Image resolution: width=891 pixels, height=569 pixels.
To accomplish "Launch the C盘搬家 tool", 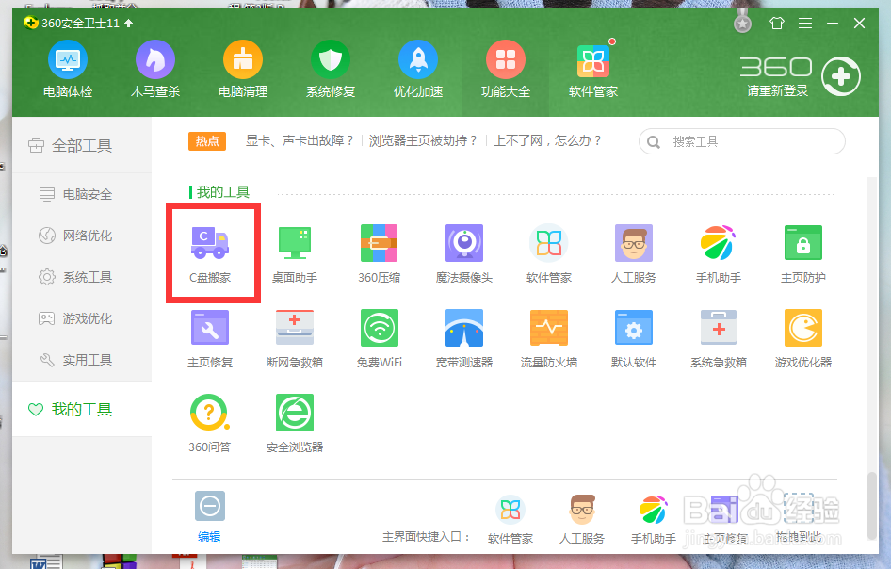I will (210, 253).
